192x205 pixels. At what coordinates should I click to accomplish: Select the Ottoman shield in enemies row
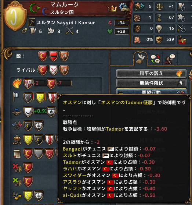tap(43, 56)
